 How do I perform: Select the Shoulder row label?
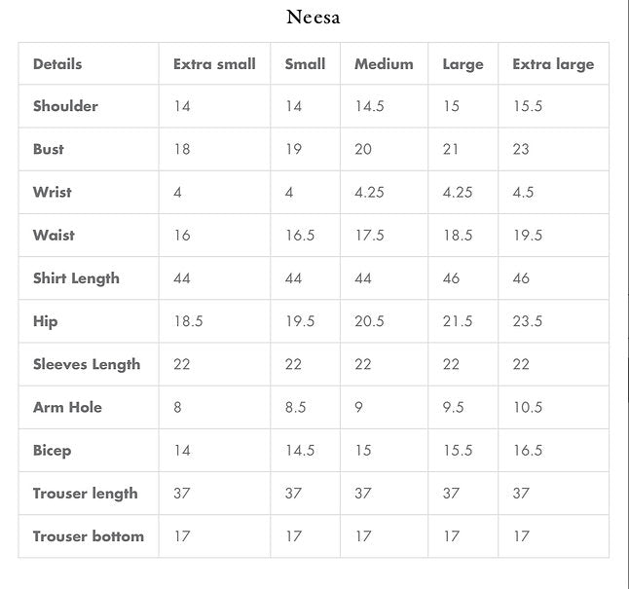coord(65,106)
